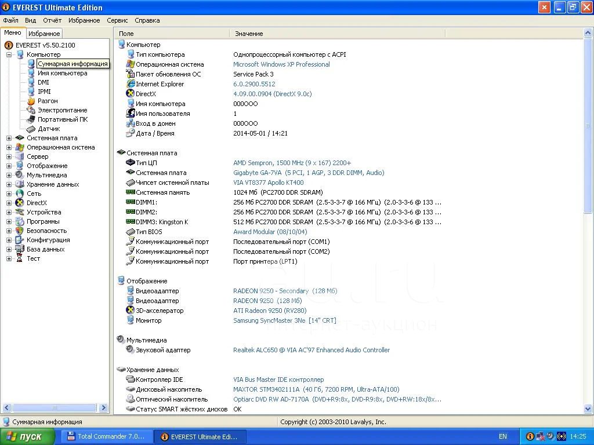Viewport: 594px width, 445px height.
Task: Click the Хранение данных storage tree icon
Action: pos(20,184)
